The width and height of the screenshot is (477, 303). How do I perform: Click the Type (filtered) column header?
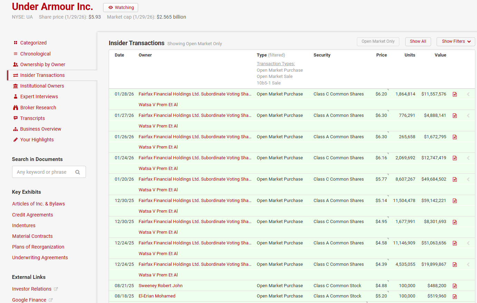coord(271,55)
